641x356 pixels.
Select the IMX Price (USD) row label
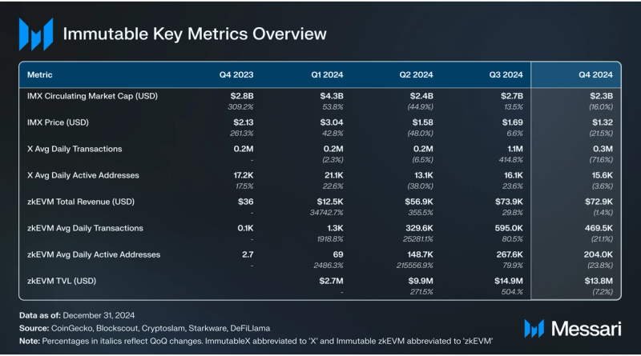point(58,122)
